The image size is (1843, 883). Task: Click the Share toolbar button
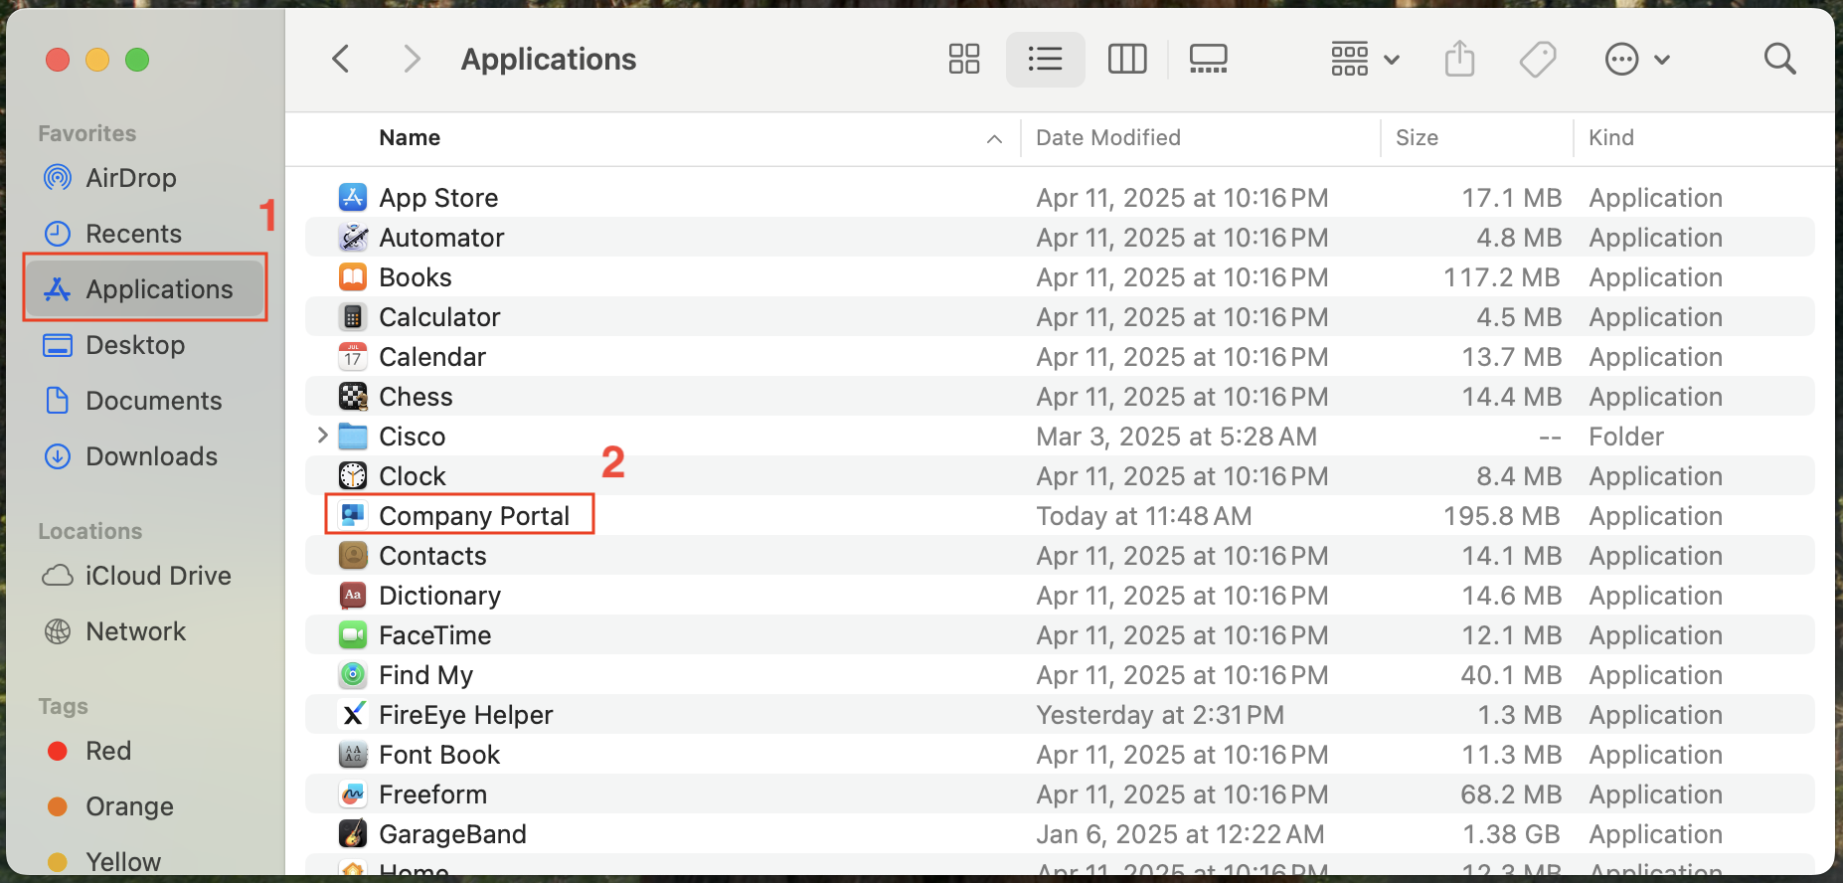point(1459,59)
